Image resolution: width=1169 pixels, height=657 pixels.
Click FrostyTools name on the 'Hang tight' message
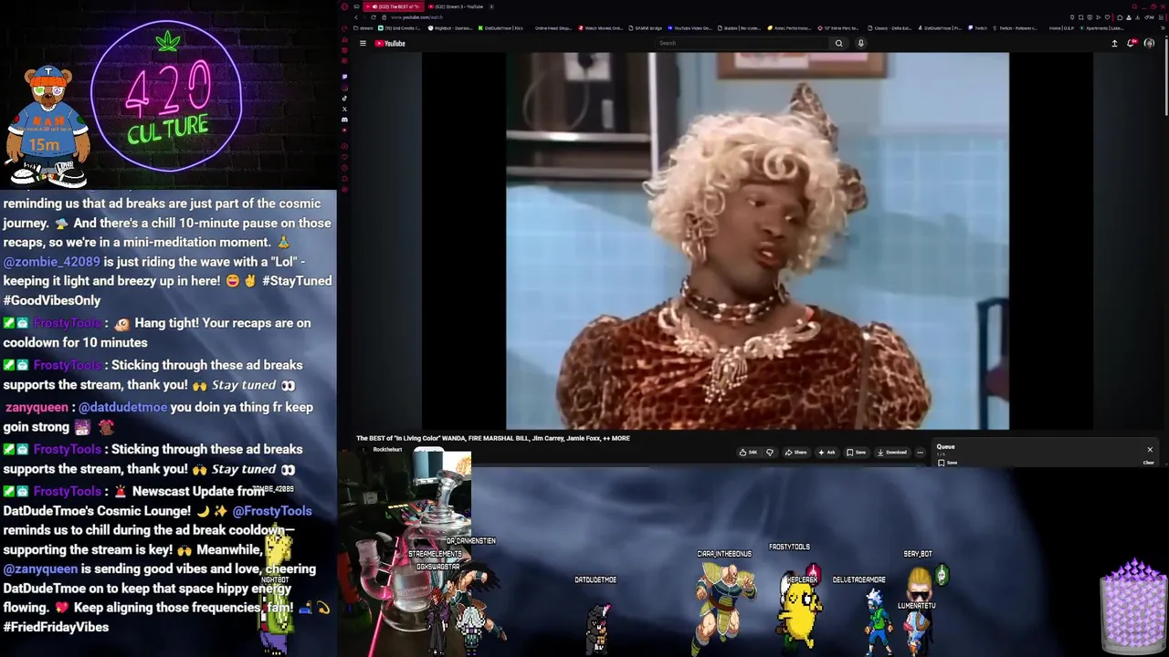click(67, 323)
